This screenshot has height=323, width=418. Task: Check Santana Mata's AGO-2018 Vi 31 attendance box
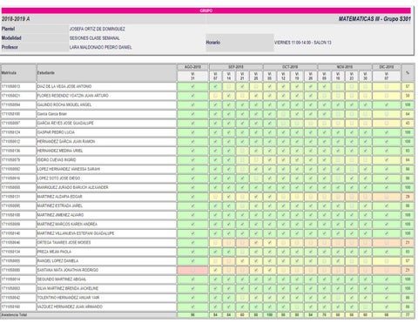(192, 270)
